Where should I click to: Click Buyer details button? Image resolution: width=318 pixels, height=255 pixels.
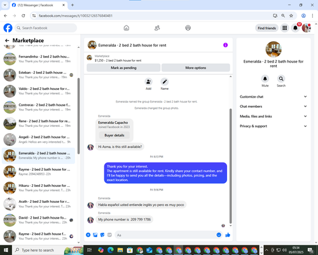point(114,135)
